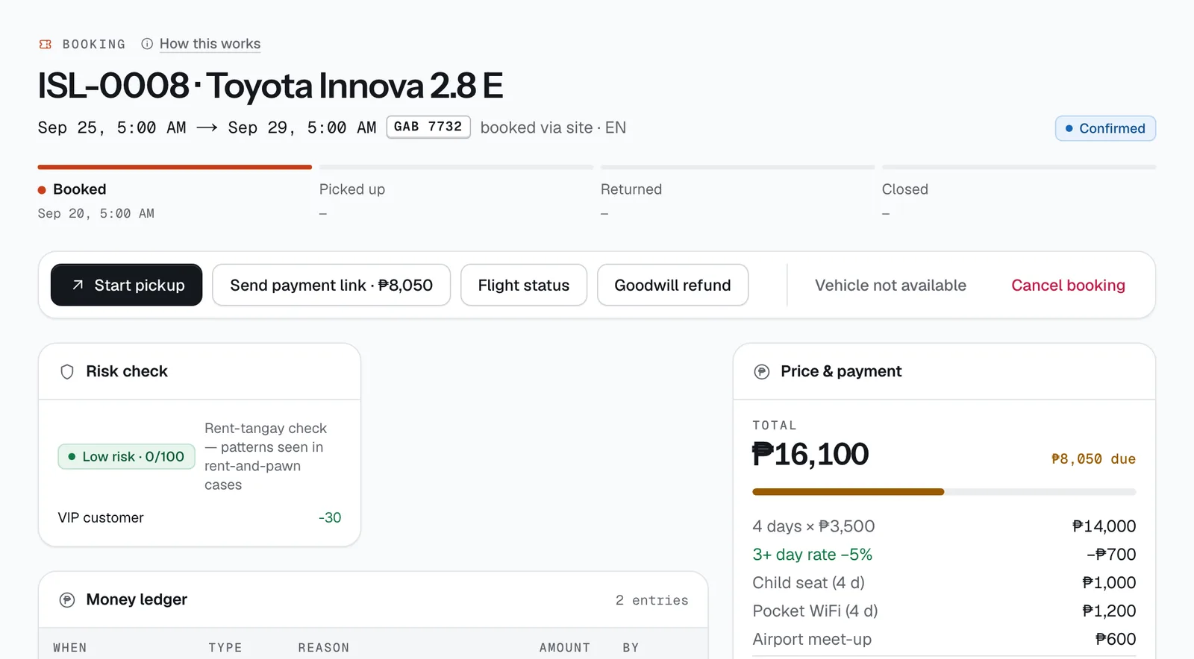
Task: Click the Airport meet-up line
Action: click(x=944, y=640)
